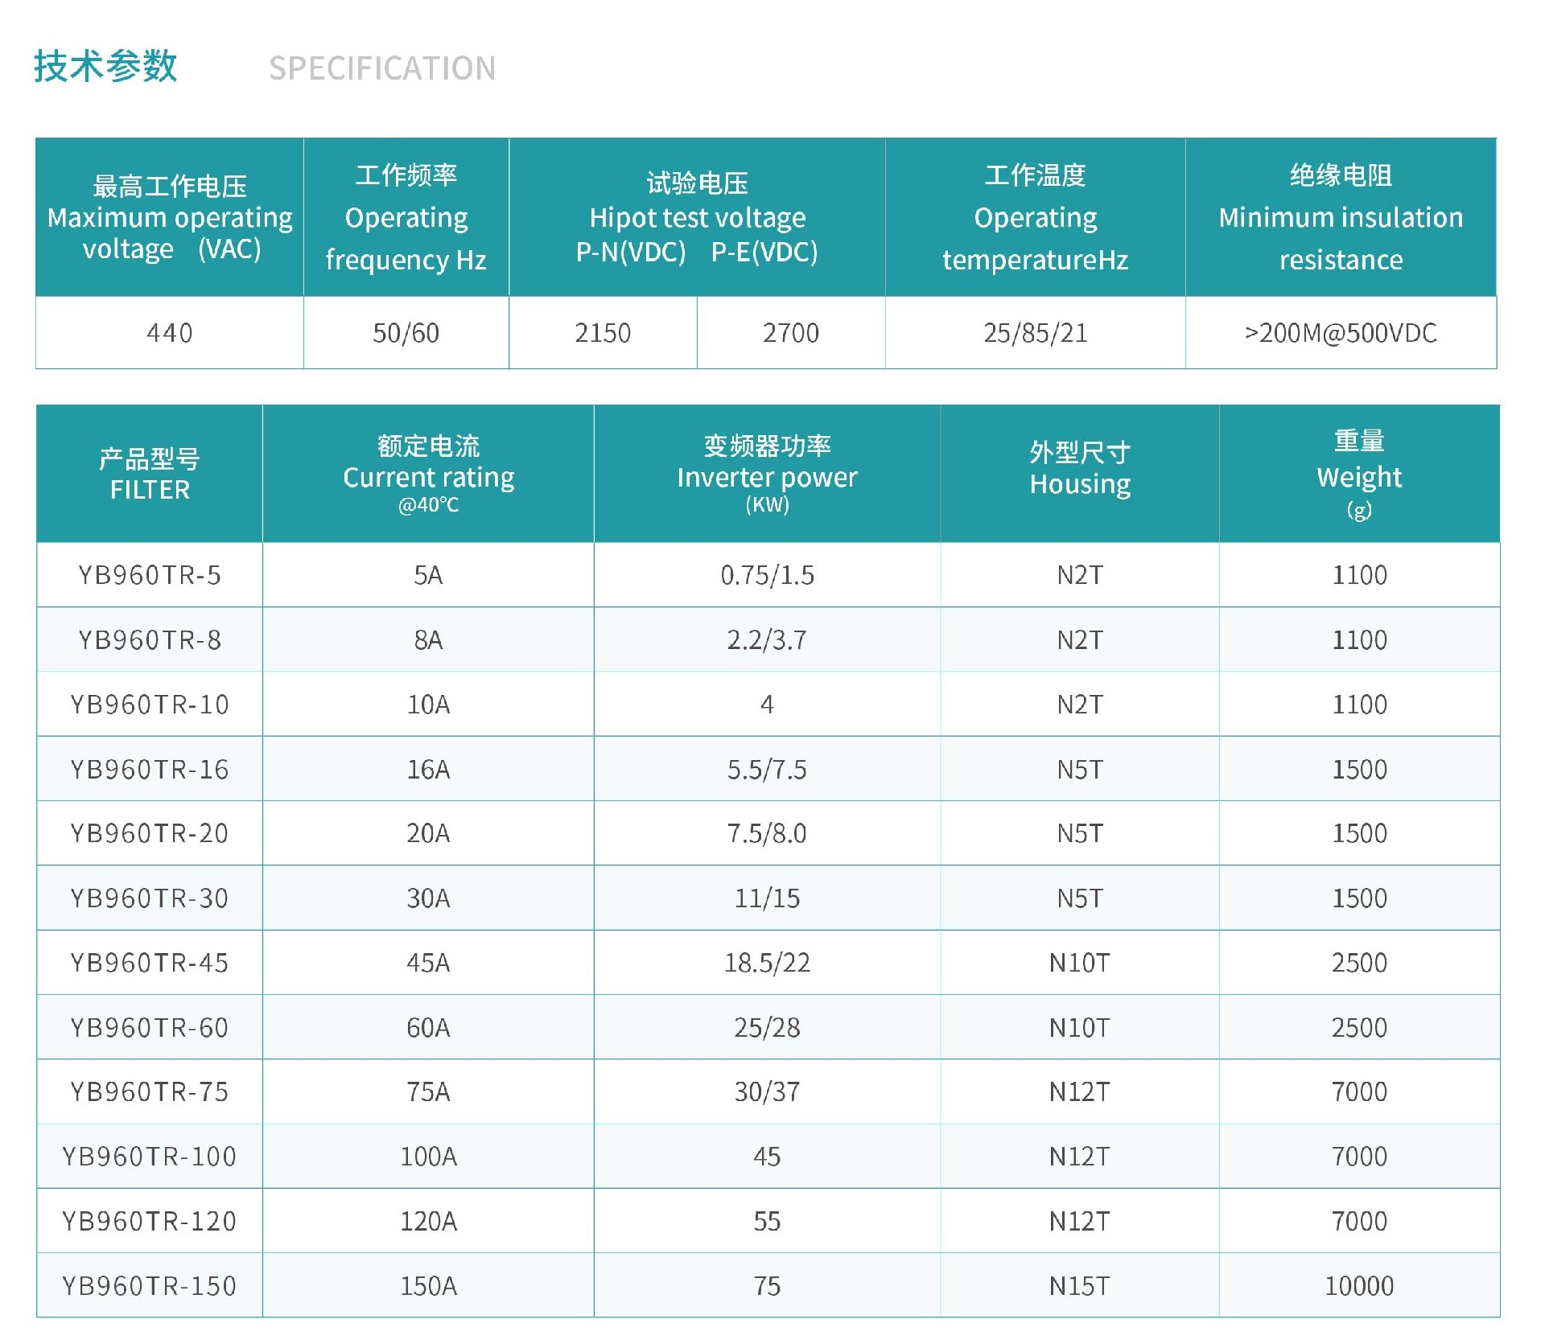Click the N15T housing value
Image resolution: width=1545 pixels, height=1344 pixels.
click(1080, 1286)
